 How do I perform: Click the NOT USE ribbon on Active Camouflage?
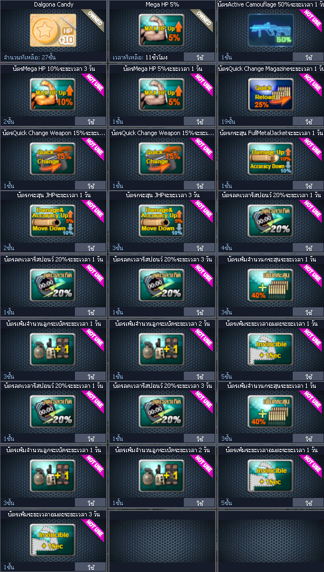312,19
